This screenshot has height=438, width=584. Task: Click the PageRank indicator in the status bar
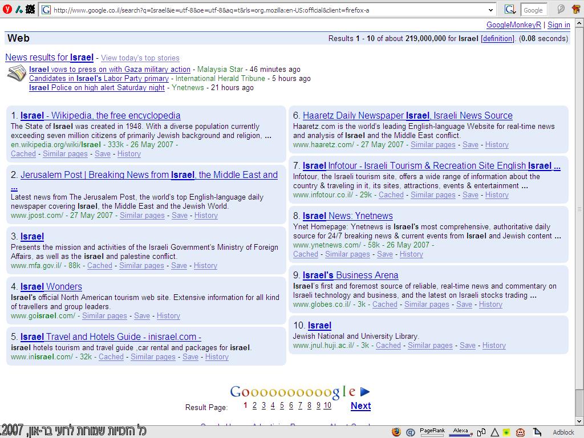[x=432, y=432]
